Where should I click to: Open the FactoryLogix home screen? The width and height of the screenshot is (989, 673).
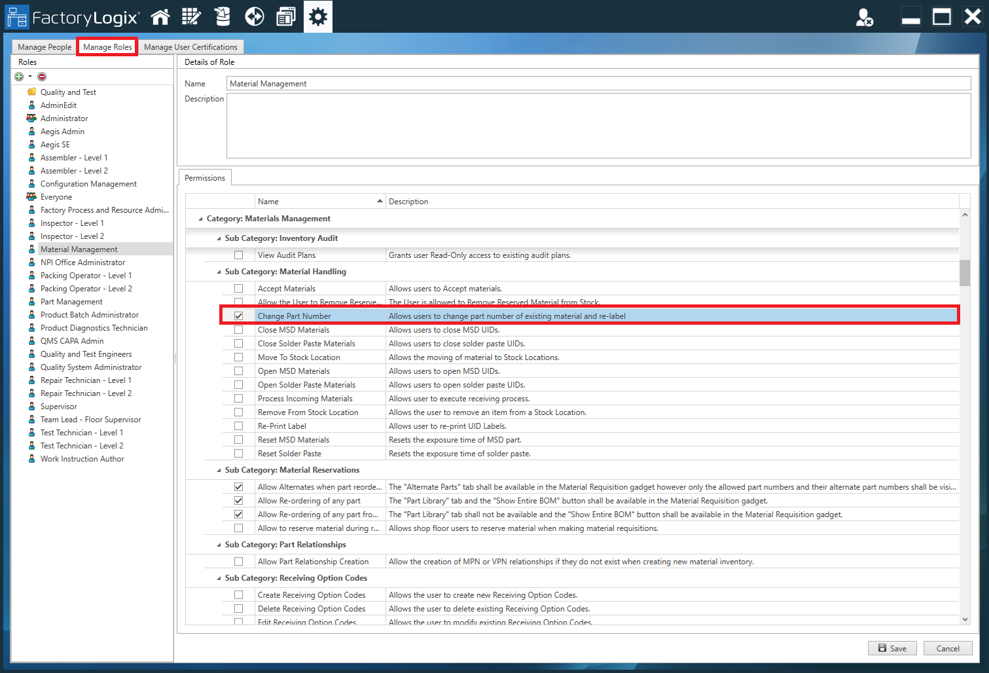pyautogui.click(x=160, y=16)
